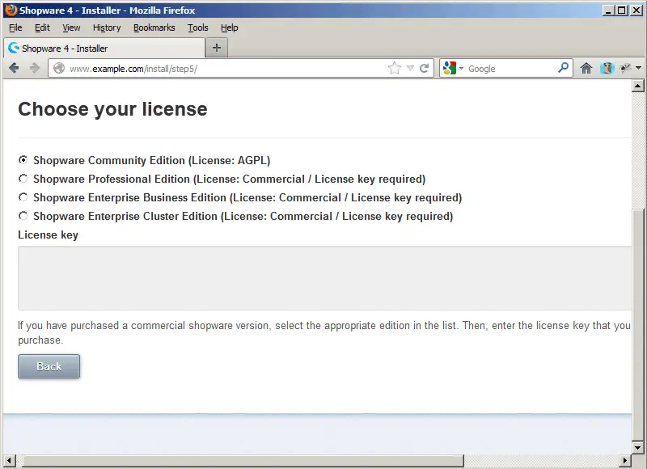This screenshot has height=469, width=647.
Task: Click the vertical scrollbar thumb
Action: coord(637,325)
